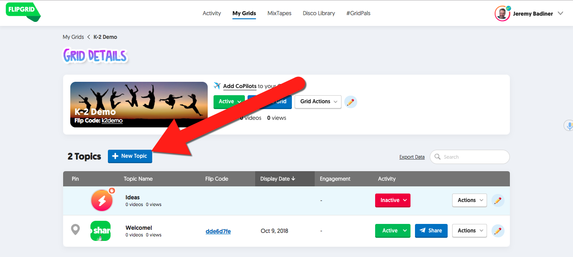
Task: Click the airplane CoPilots icon
Action: coord(217,86)
